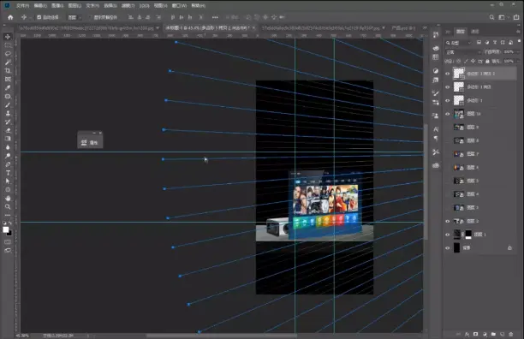Select the Eyedropper tool
The image size is (524, 339).
point(8,87)
